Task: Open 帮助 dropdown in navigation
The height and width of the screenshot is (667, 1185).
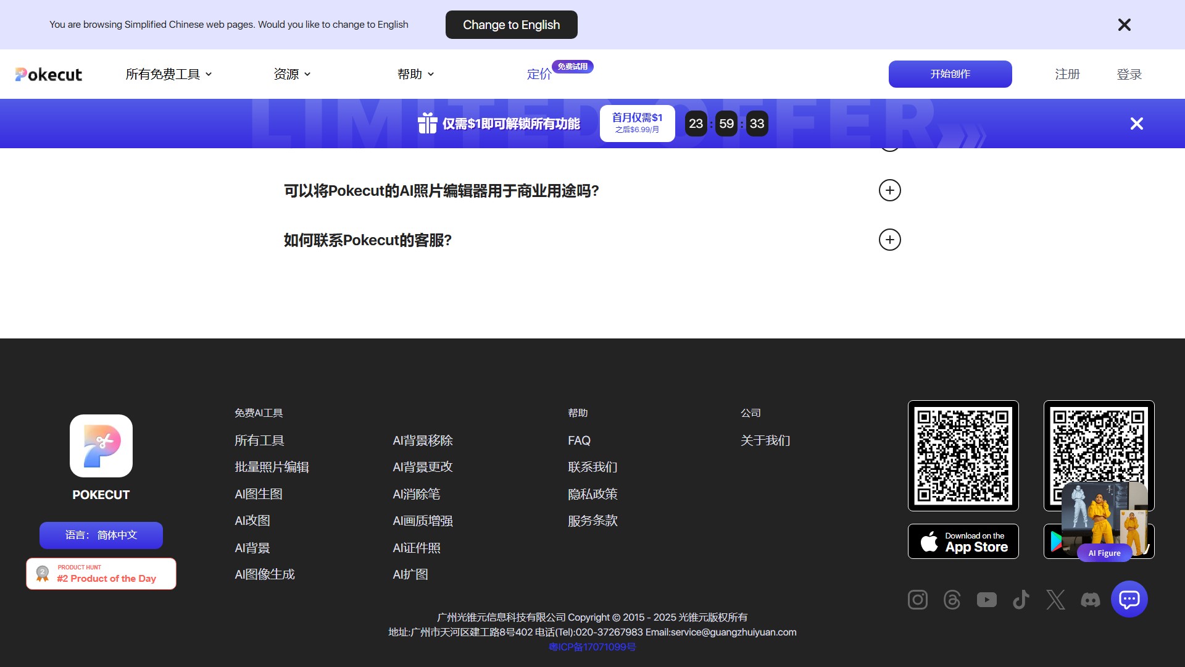Action: tap(415, 74)
